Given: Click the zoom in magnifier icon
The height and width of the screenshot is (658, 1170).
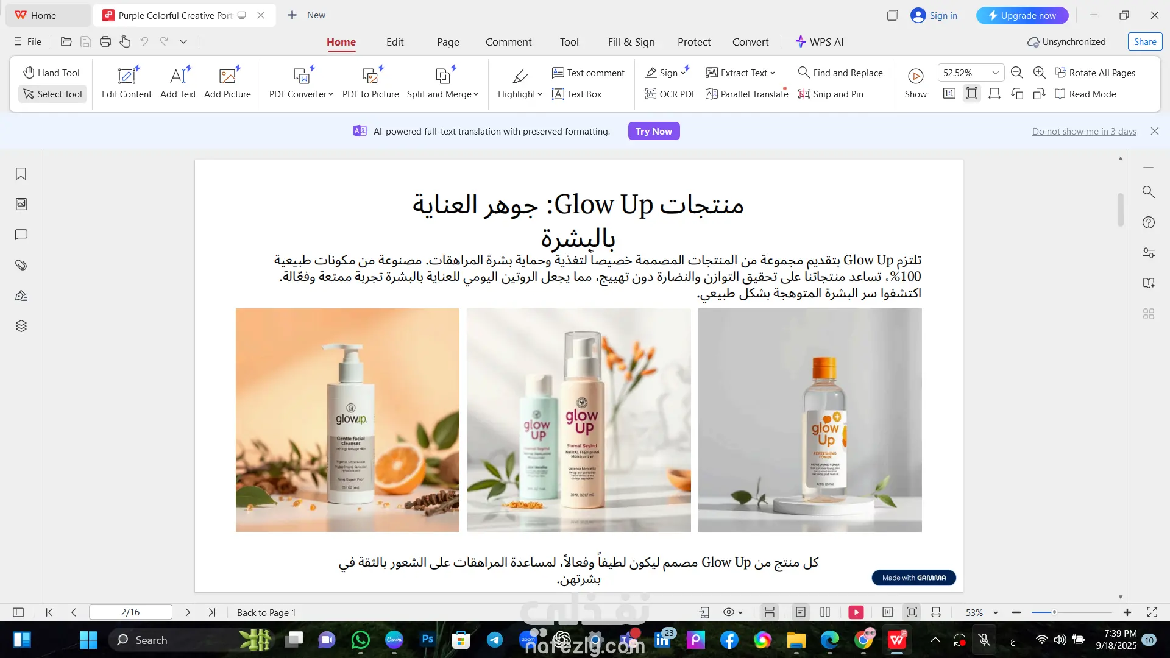Looking at the screenshot, I should click(x=1040, y=73).
